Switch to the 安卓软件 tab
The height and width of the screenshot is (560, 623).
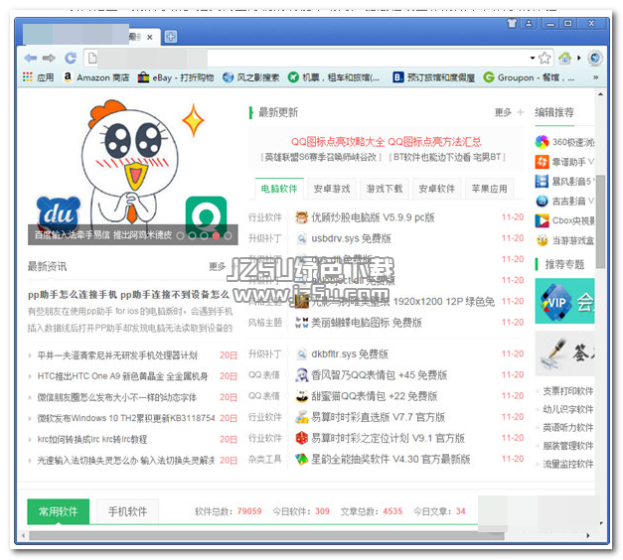point(436,189)
